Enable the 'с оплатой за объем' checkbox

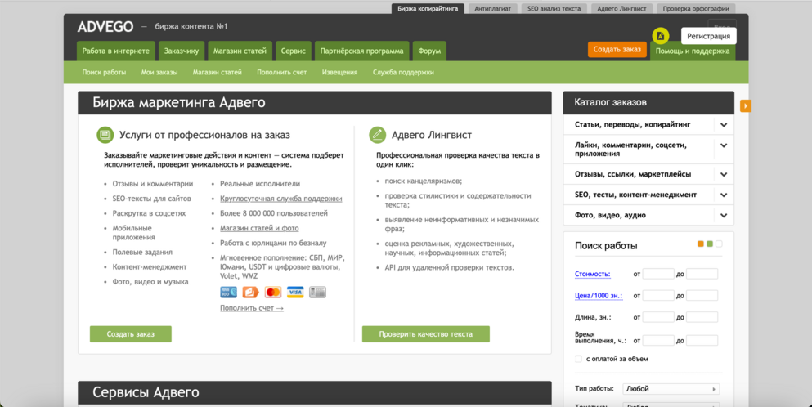coord(578,359)
